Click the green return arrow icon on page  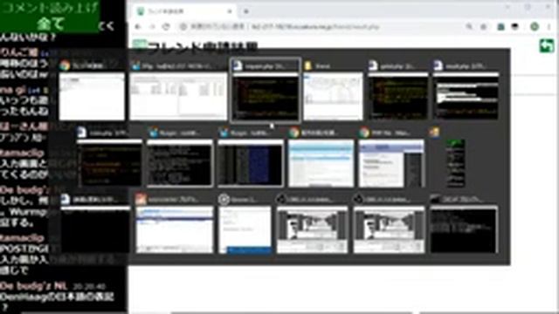tap(547, 46)
